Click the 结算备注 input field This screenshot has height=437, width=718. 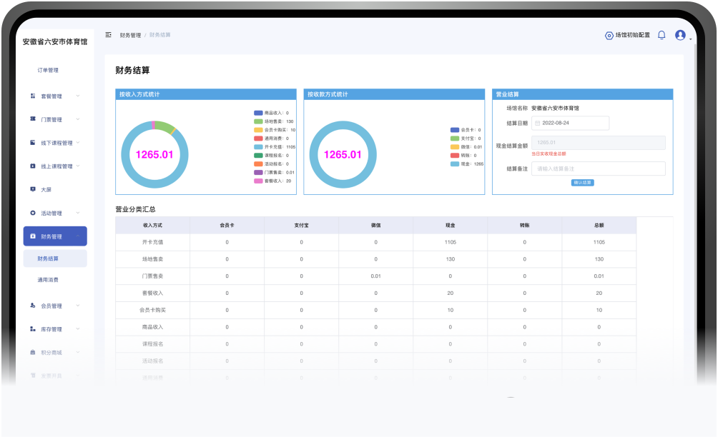click(x=598, y=169)
